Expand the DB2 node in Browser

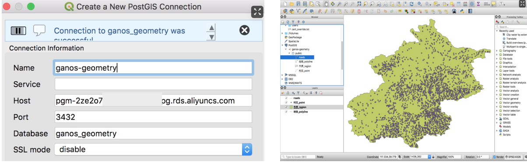pos(283,79)
